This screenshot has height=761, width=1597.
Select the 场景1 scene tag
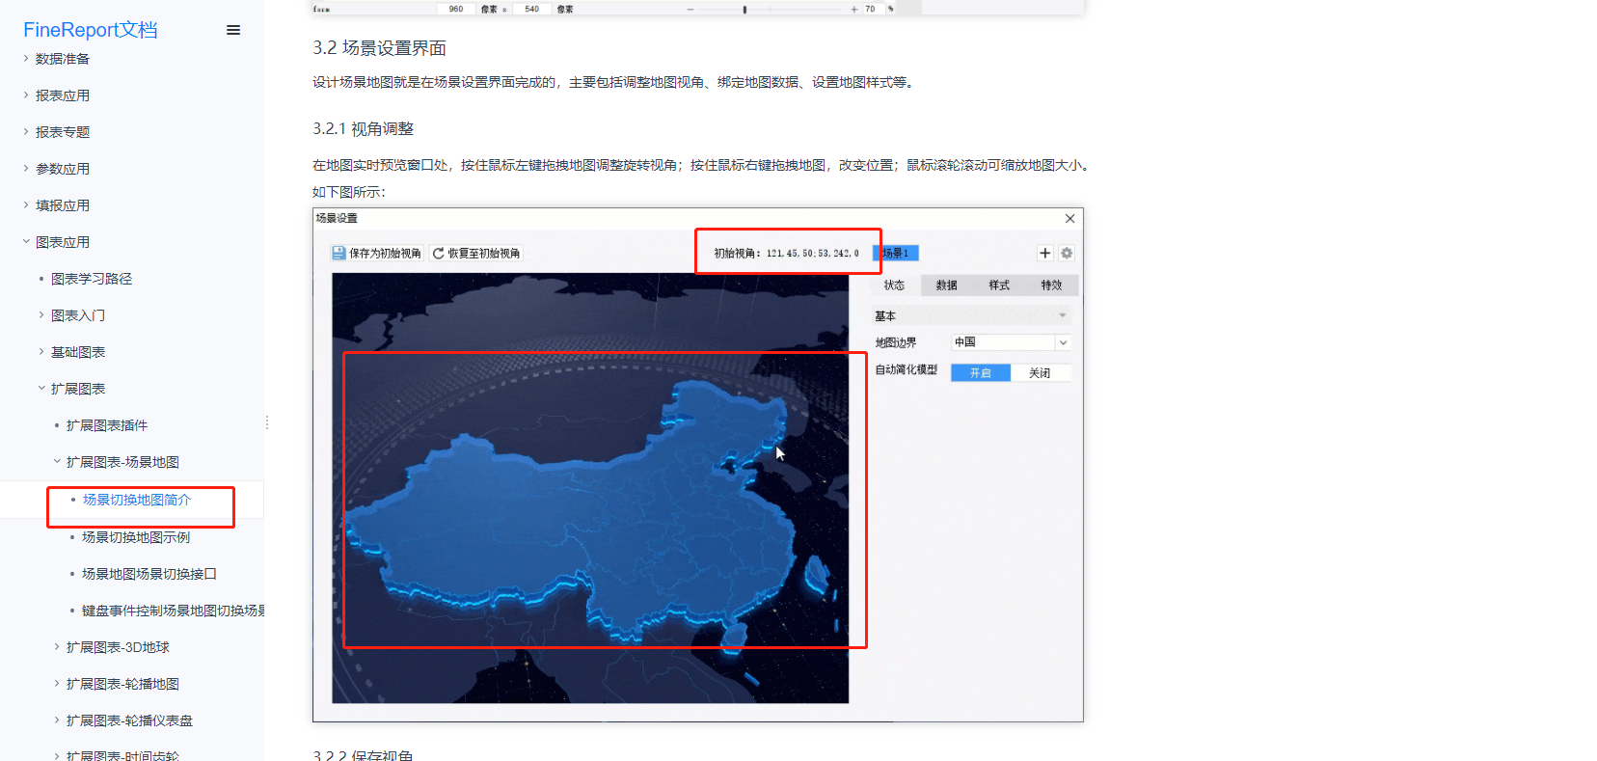pos(896,254)
